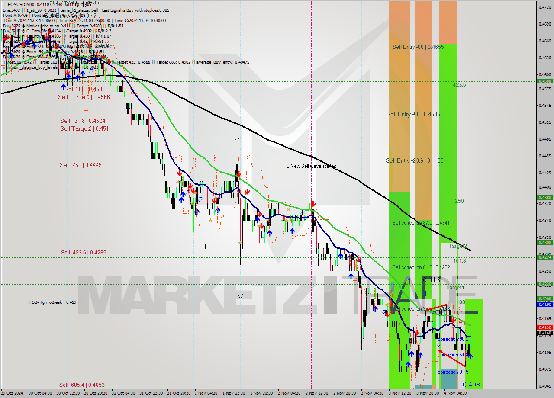Click the '31 Oct 20:30' time axis label

(x=179, y=393)
